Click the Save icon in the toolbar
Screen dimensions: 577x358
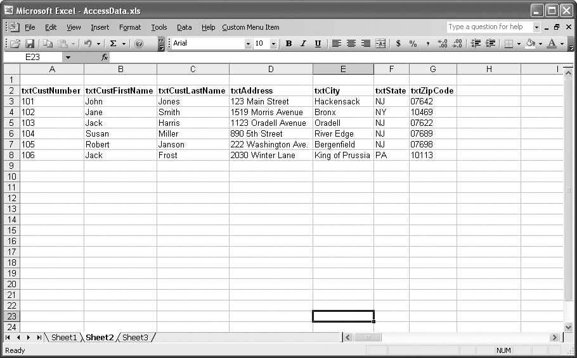coord(30,44)
